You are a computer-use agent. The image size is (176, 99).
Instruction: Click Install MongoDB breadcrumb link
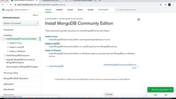click(x=51, y=19)
